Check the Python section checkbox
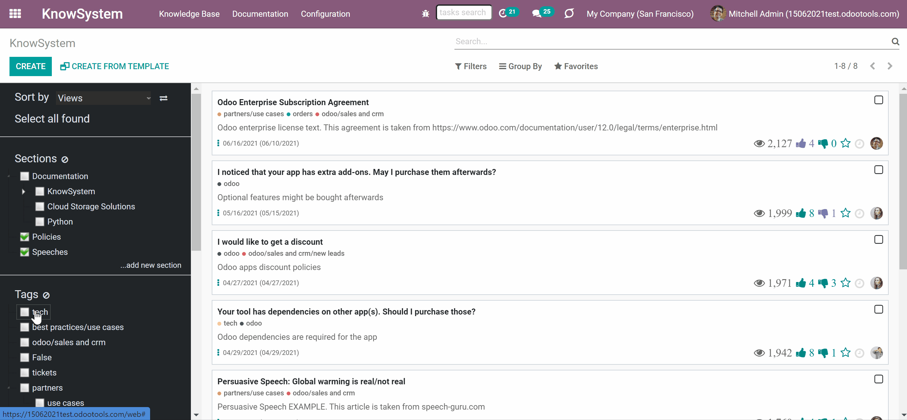Image resolution: width=907 pixels, height=420 pixels. [40, 222]
